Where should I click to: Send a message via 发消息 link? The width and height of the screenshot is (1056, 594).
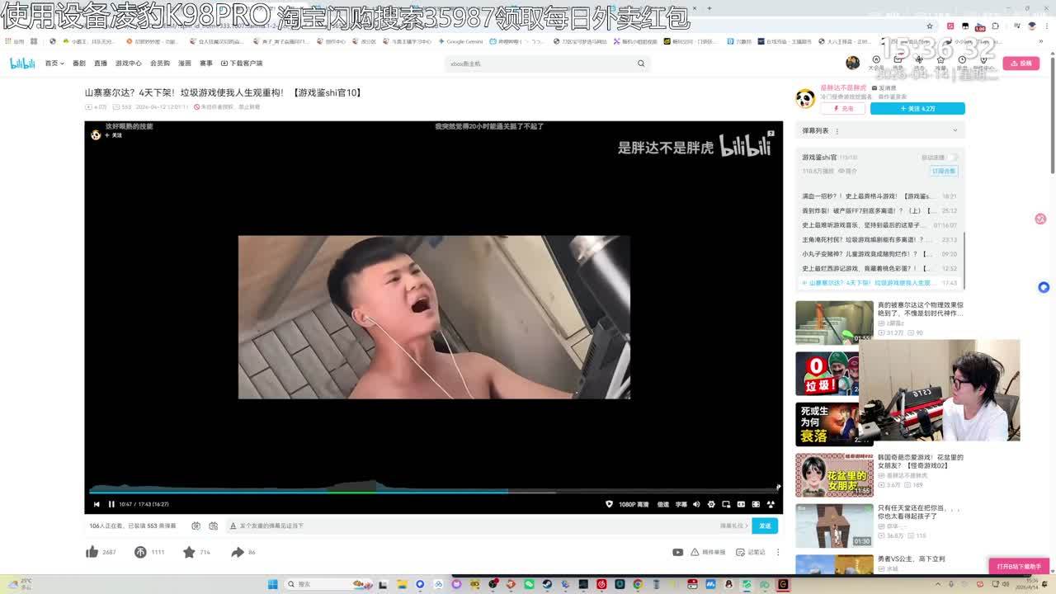point(884,87)
